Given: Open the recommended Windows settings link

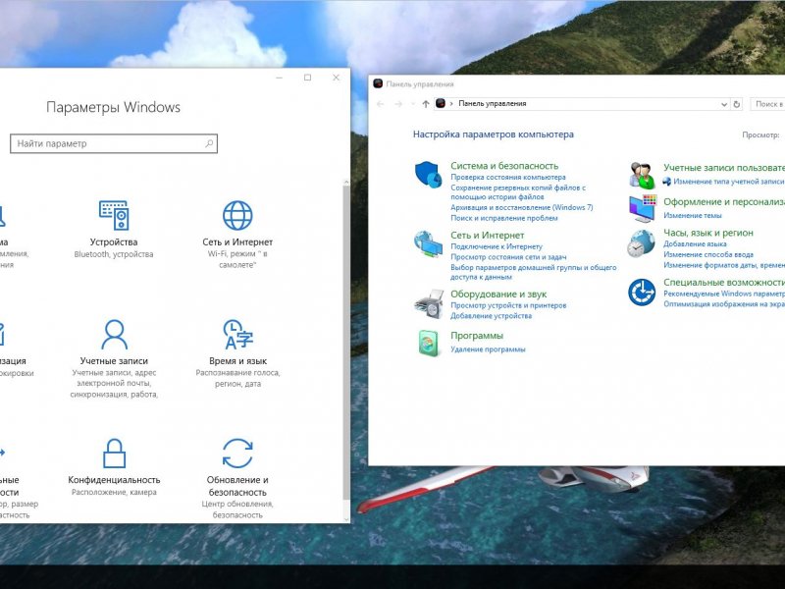Looking at the screenshot, I should [724, 294].
